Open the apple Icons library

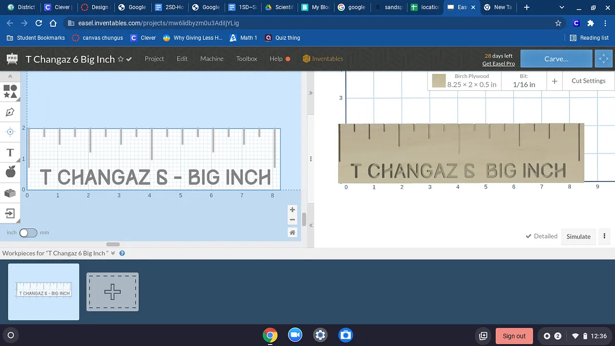(10, 172)
